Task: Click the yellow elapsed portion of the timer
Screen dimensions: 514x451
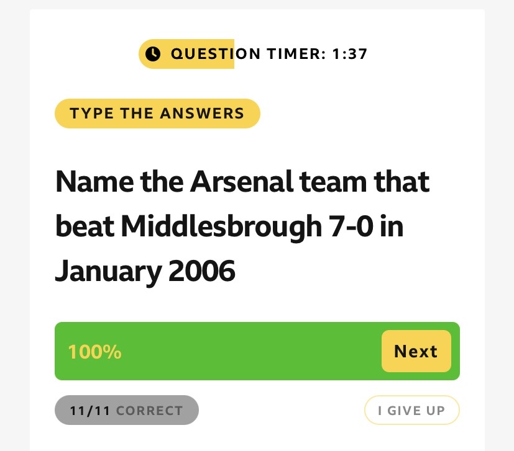Action: 186,54
